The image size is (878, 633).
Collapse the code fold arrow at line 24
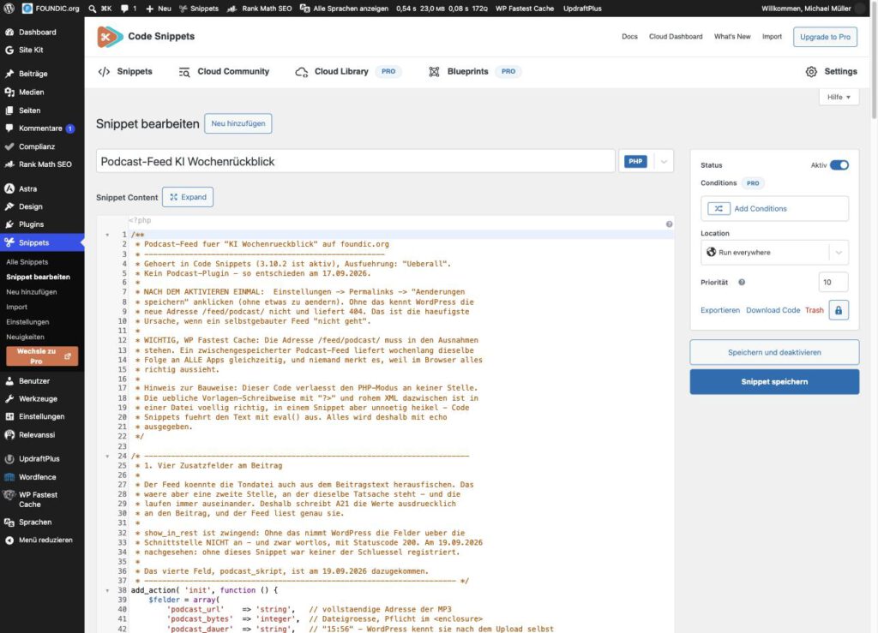click(107, 457)
